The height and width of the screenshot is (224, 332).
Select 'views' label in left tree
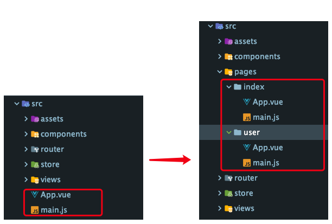coord(50,180)
